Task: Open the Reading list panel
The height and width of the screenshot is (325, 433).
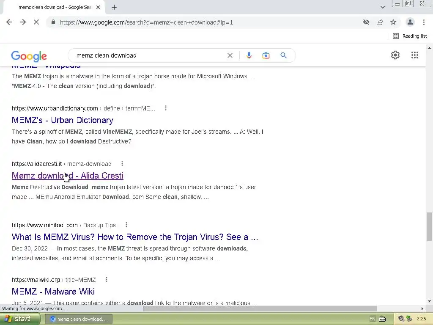Action: coord(410,36)
